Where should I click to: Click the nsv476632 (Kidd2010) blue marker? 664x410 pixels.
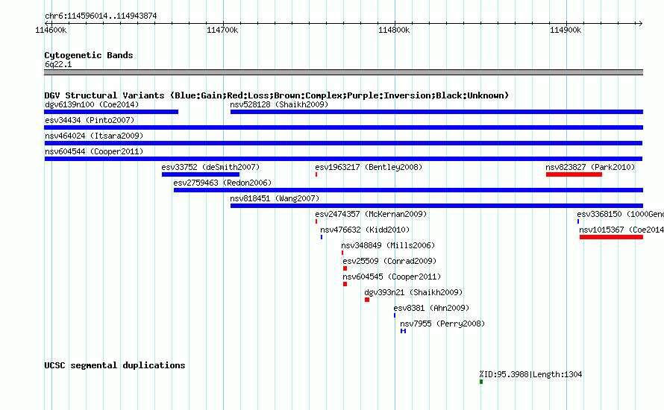322,237
